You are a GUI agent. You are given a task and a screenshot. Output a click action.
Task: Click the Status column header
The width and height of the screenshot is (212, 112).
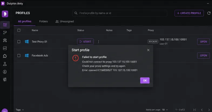[81, 30]
